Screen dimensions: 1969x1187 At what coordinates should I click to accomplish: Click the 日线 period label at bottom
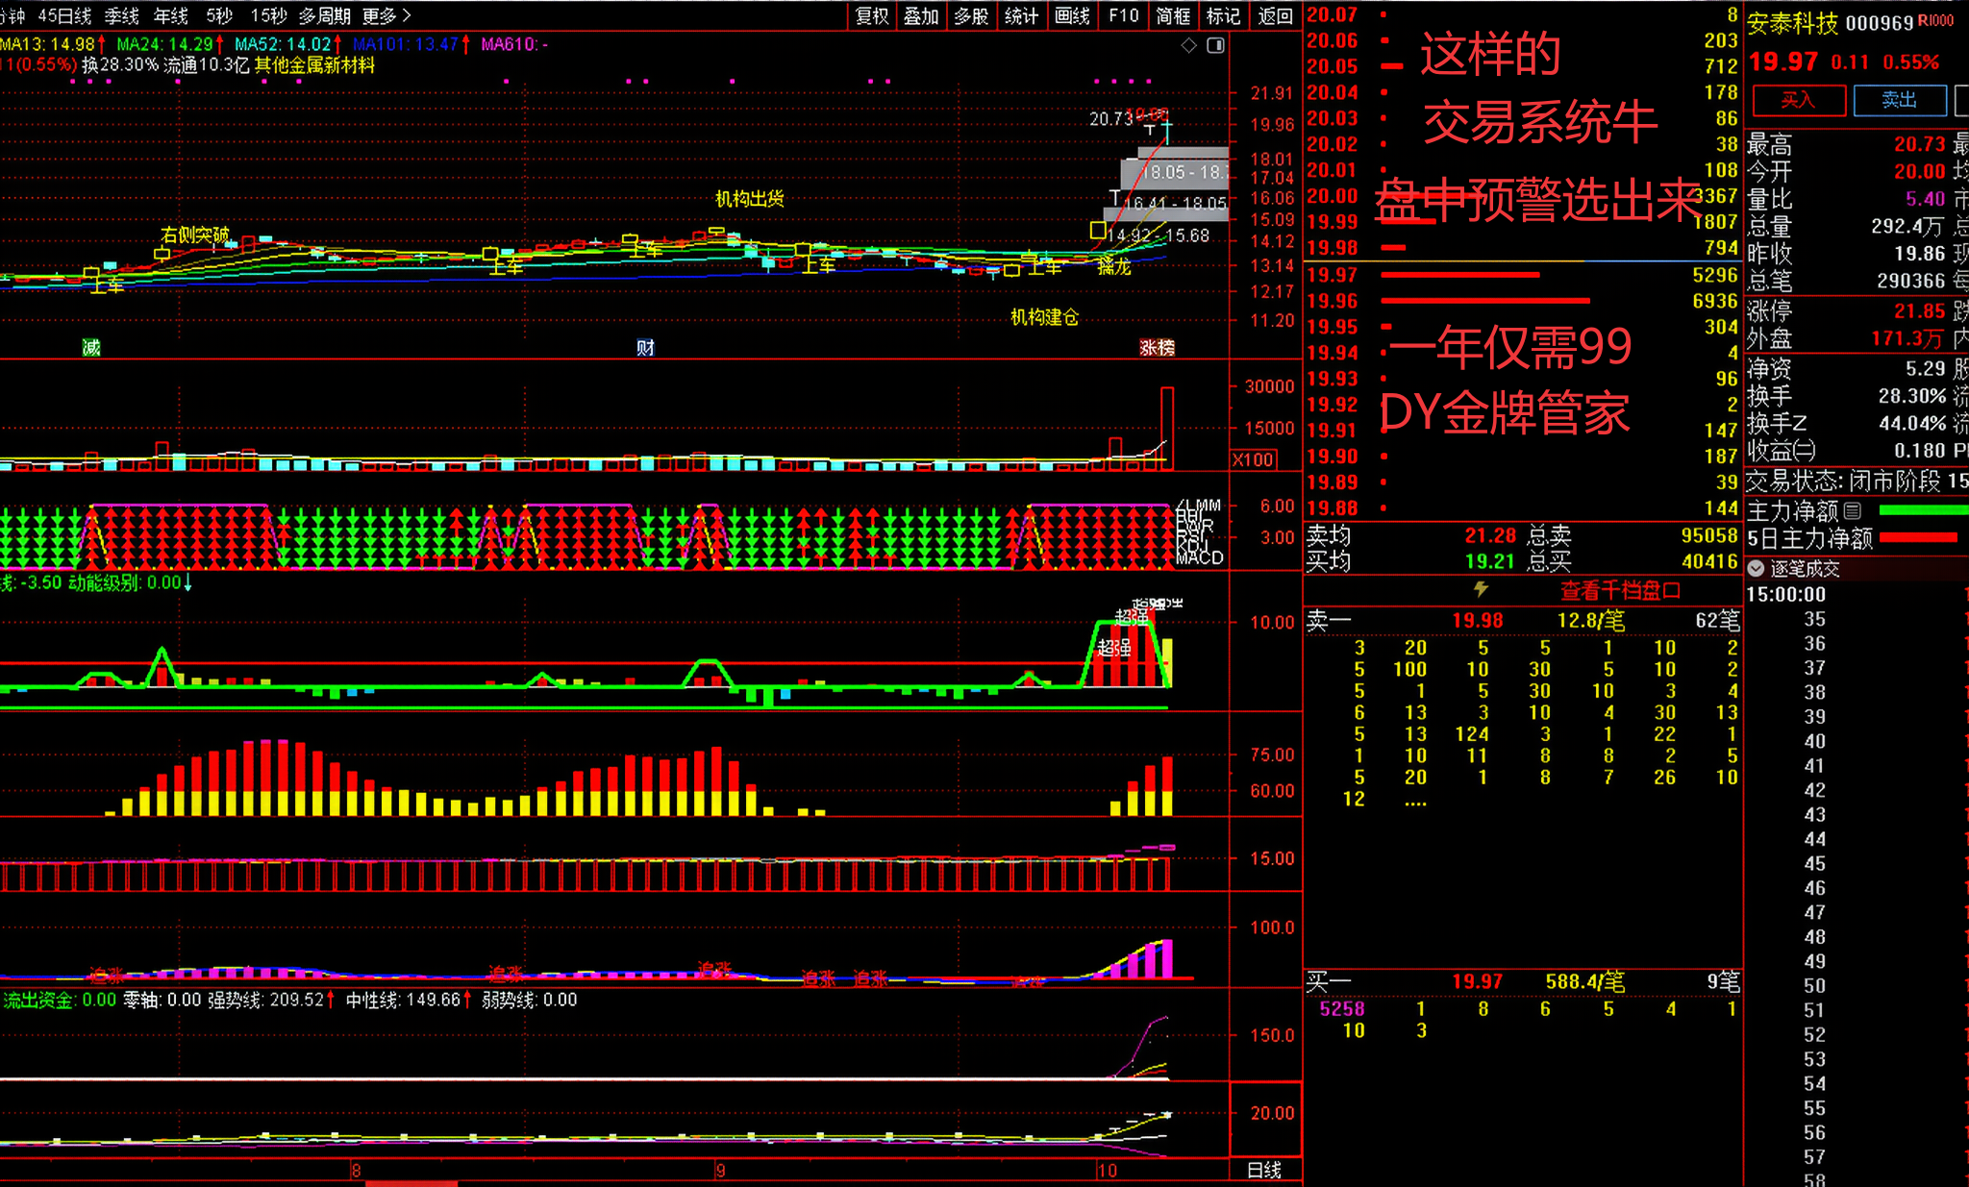(x=1263, y=1170)
